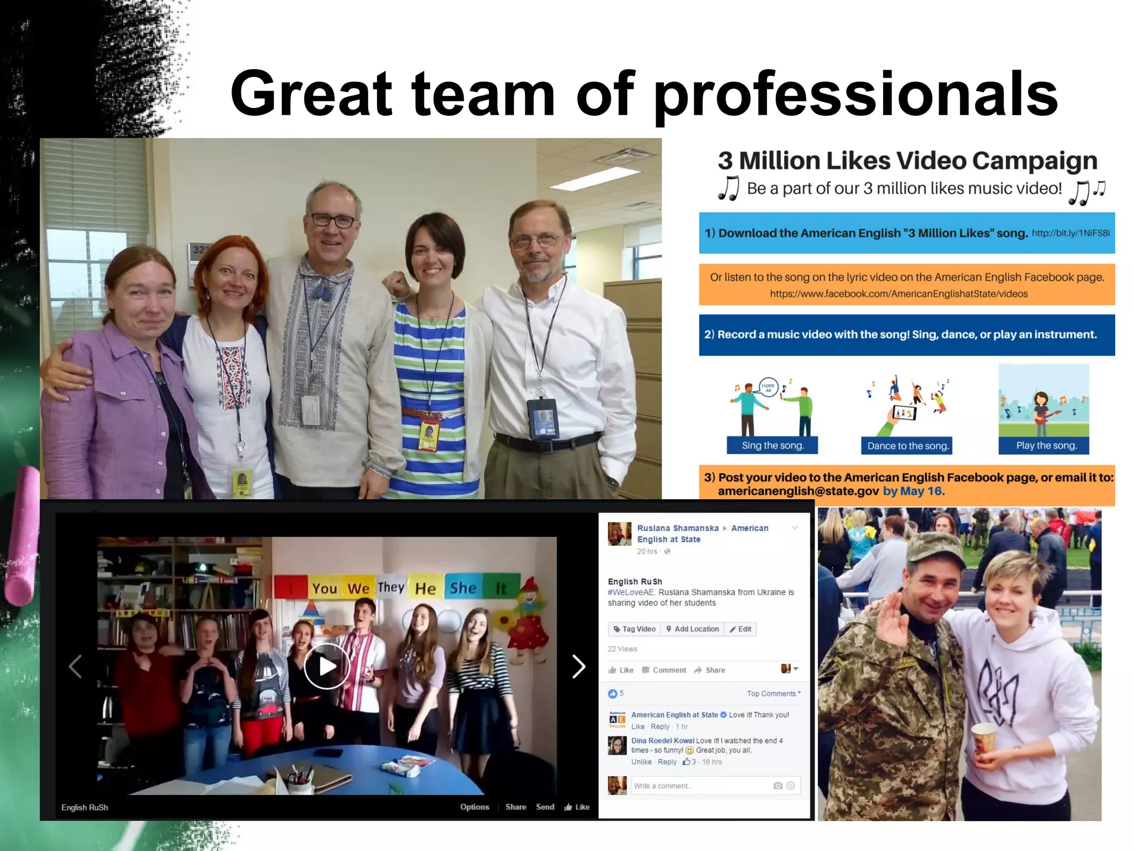Reply to American English at State comment
Viewport: 1134px width, 851px height.
pos(660,726)
